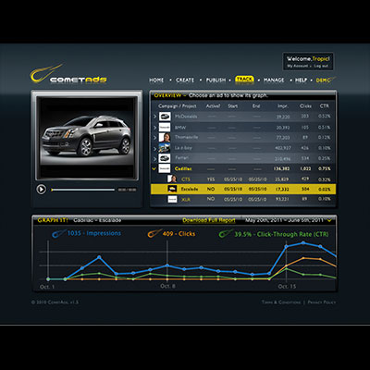Click the 1035 - Impressions legend label
This screenshot has height=370, width=370.
pos(94,233)
